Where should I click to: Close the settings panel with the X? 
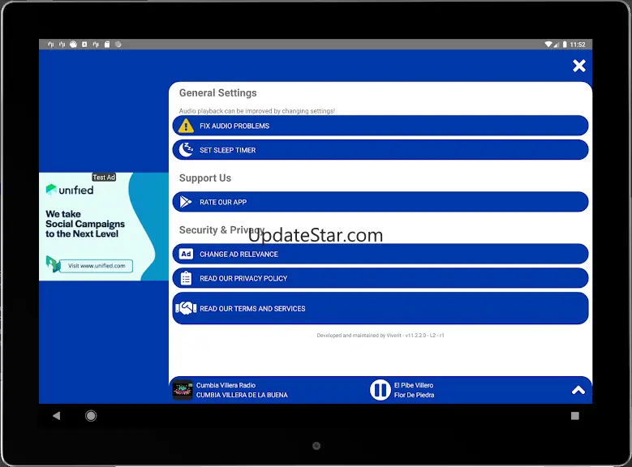pyautogui.click(x=578, y=66)
